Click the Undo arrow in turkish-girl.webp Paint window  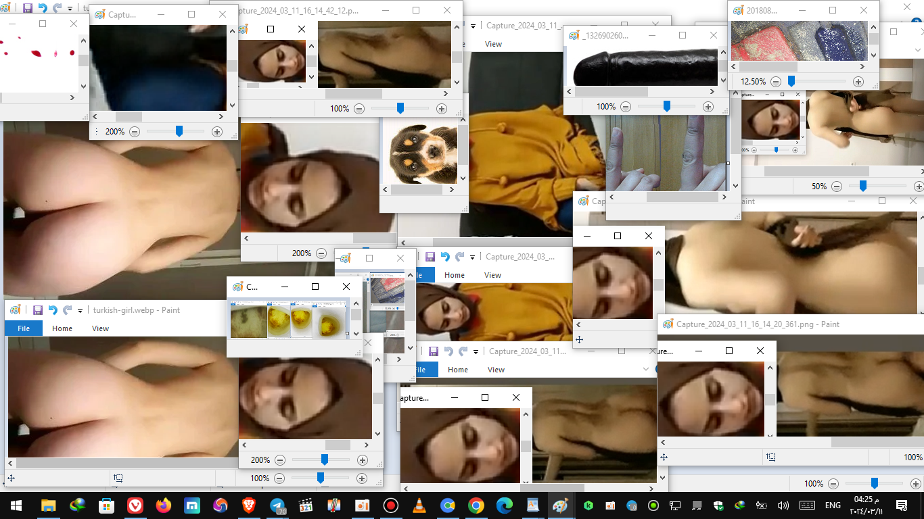click(53, 310)
